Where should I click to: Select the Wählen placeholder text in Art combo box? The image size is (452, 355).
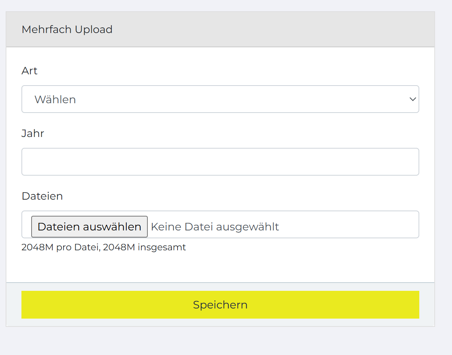pos(55,99)
